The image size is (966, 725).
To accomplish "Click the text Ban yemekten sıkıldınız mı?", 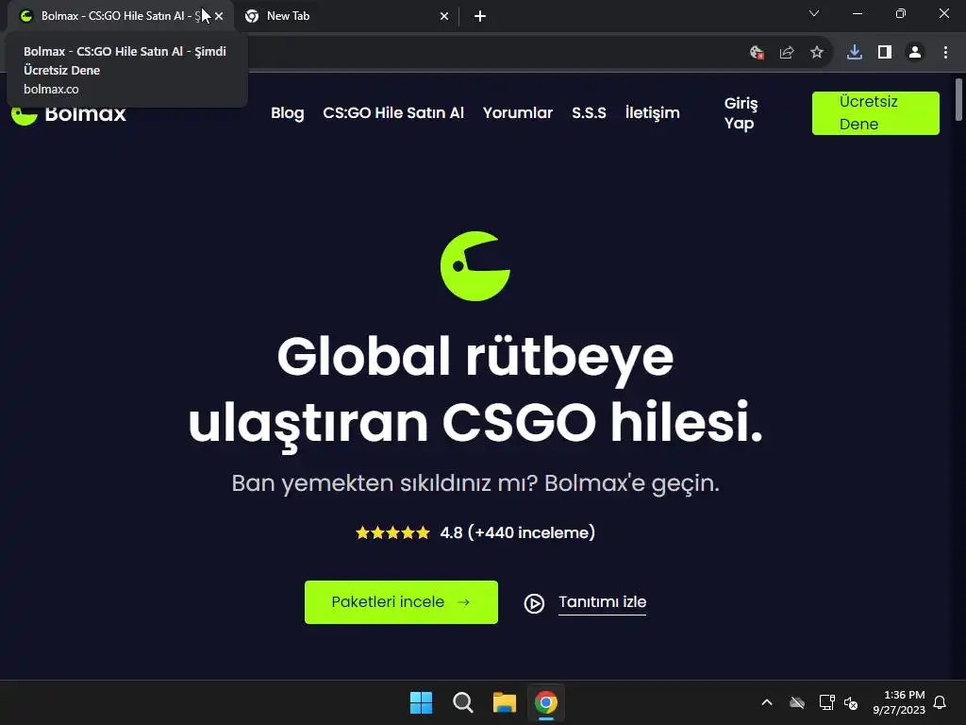I will click(385, 483).
